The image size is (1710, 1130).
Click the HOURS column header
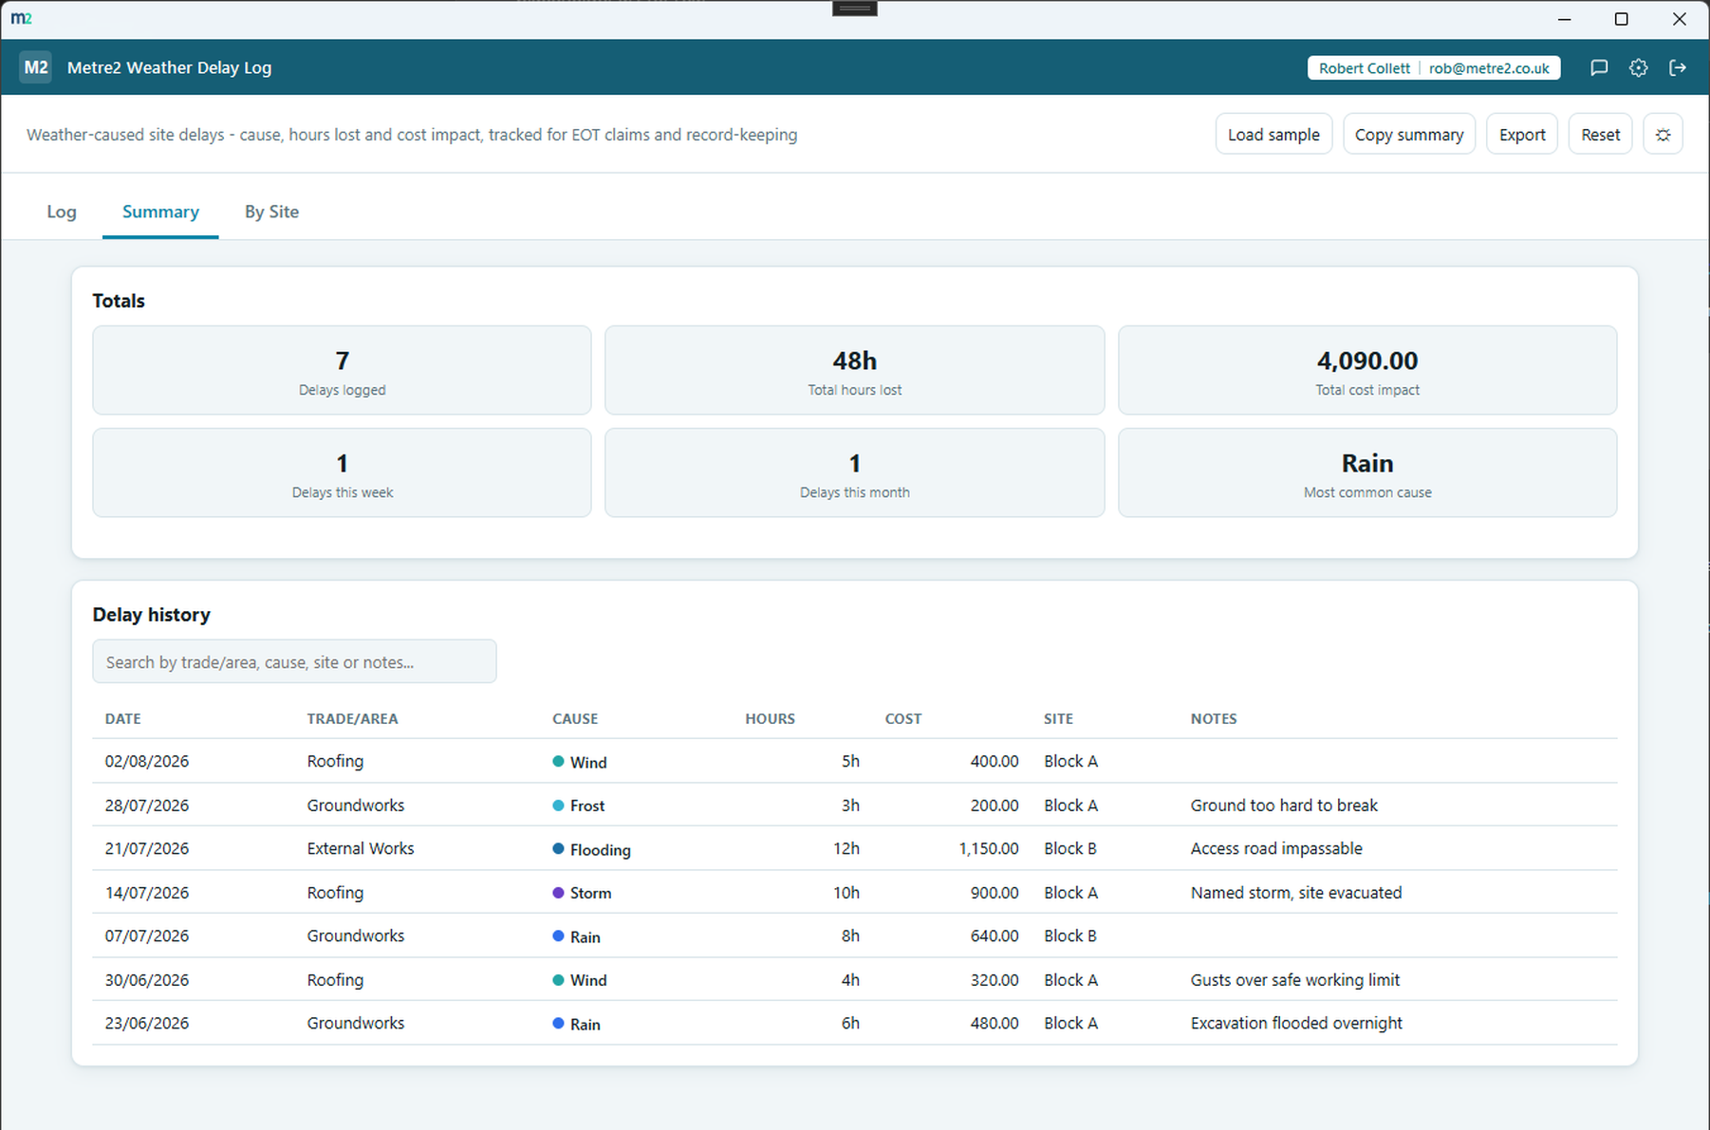[x=770, y=719]
